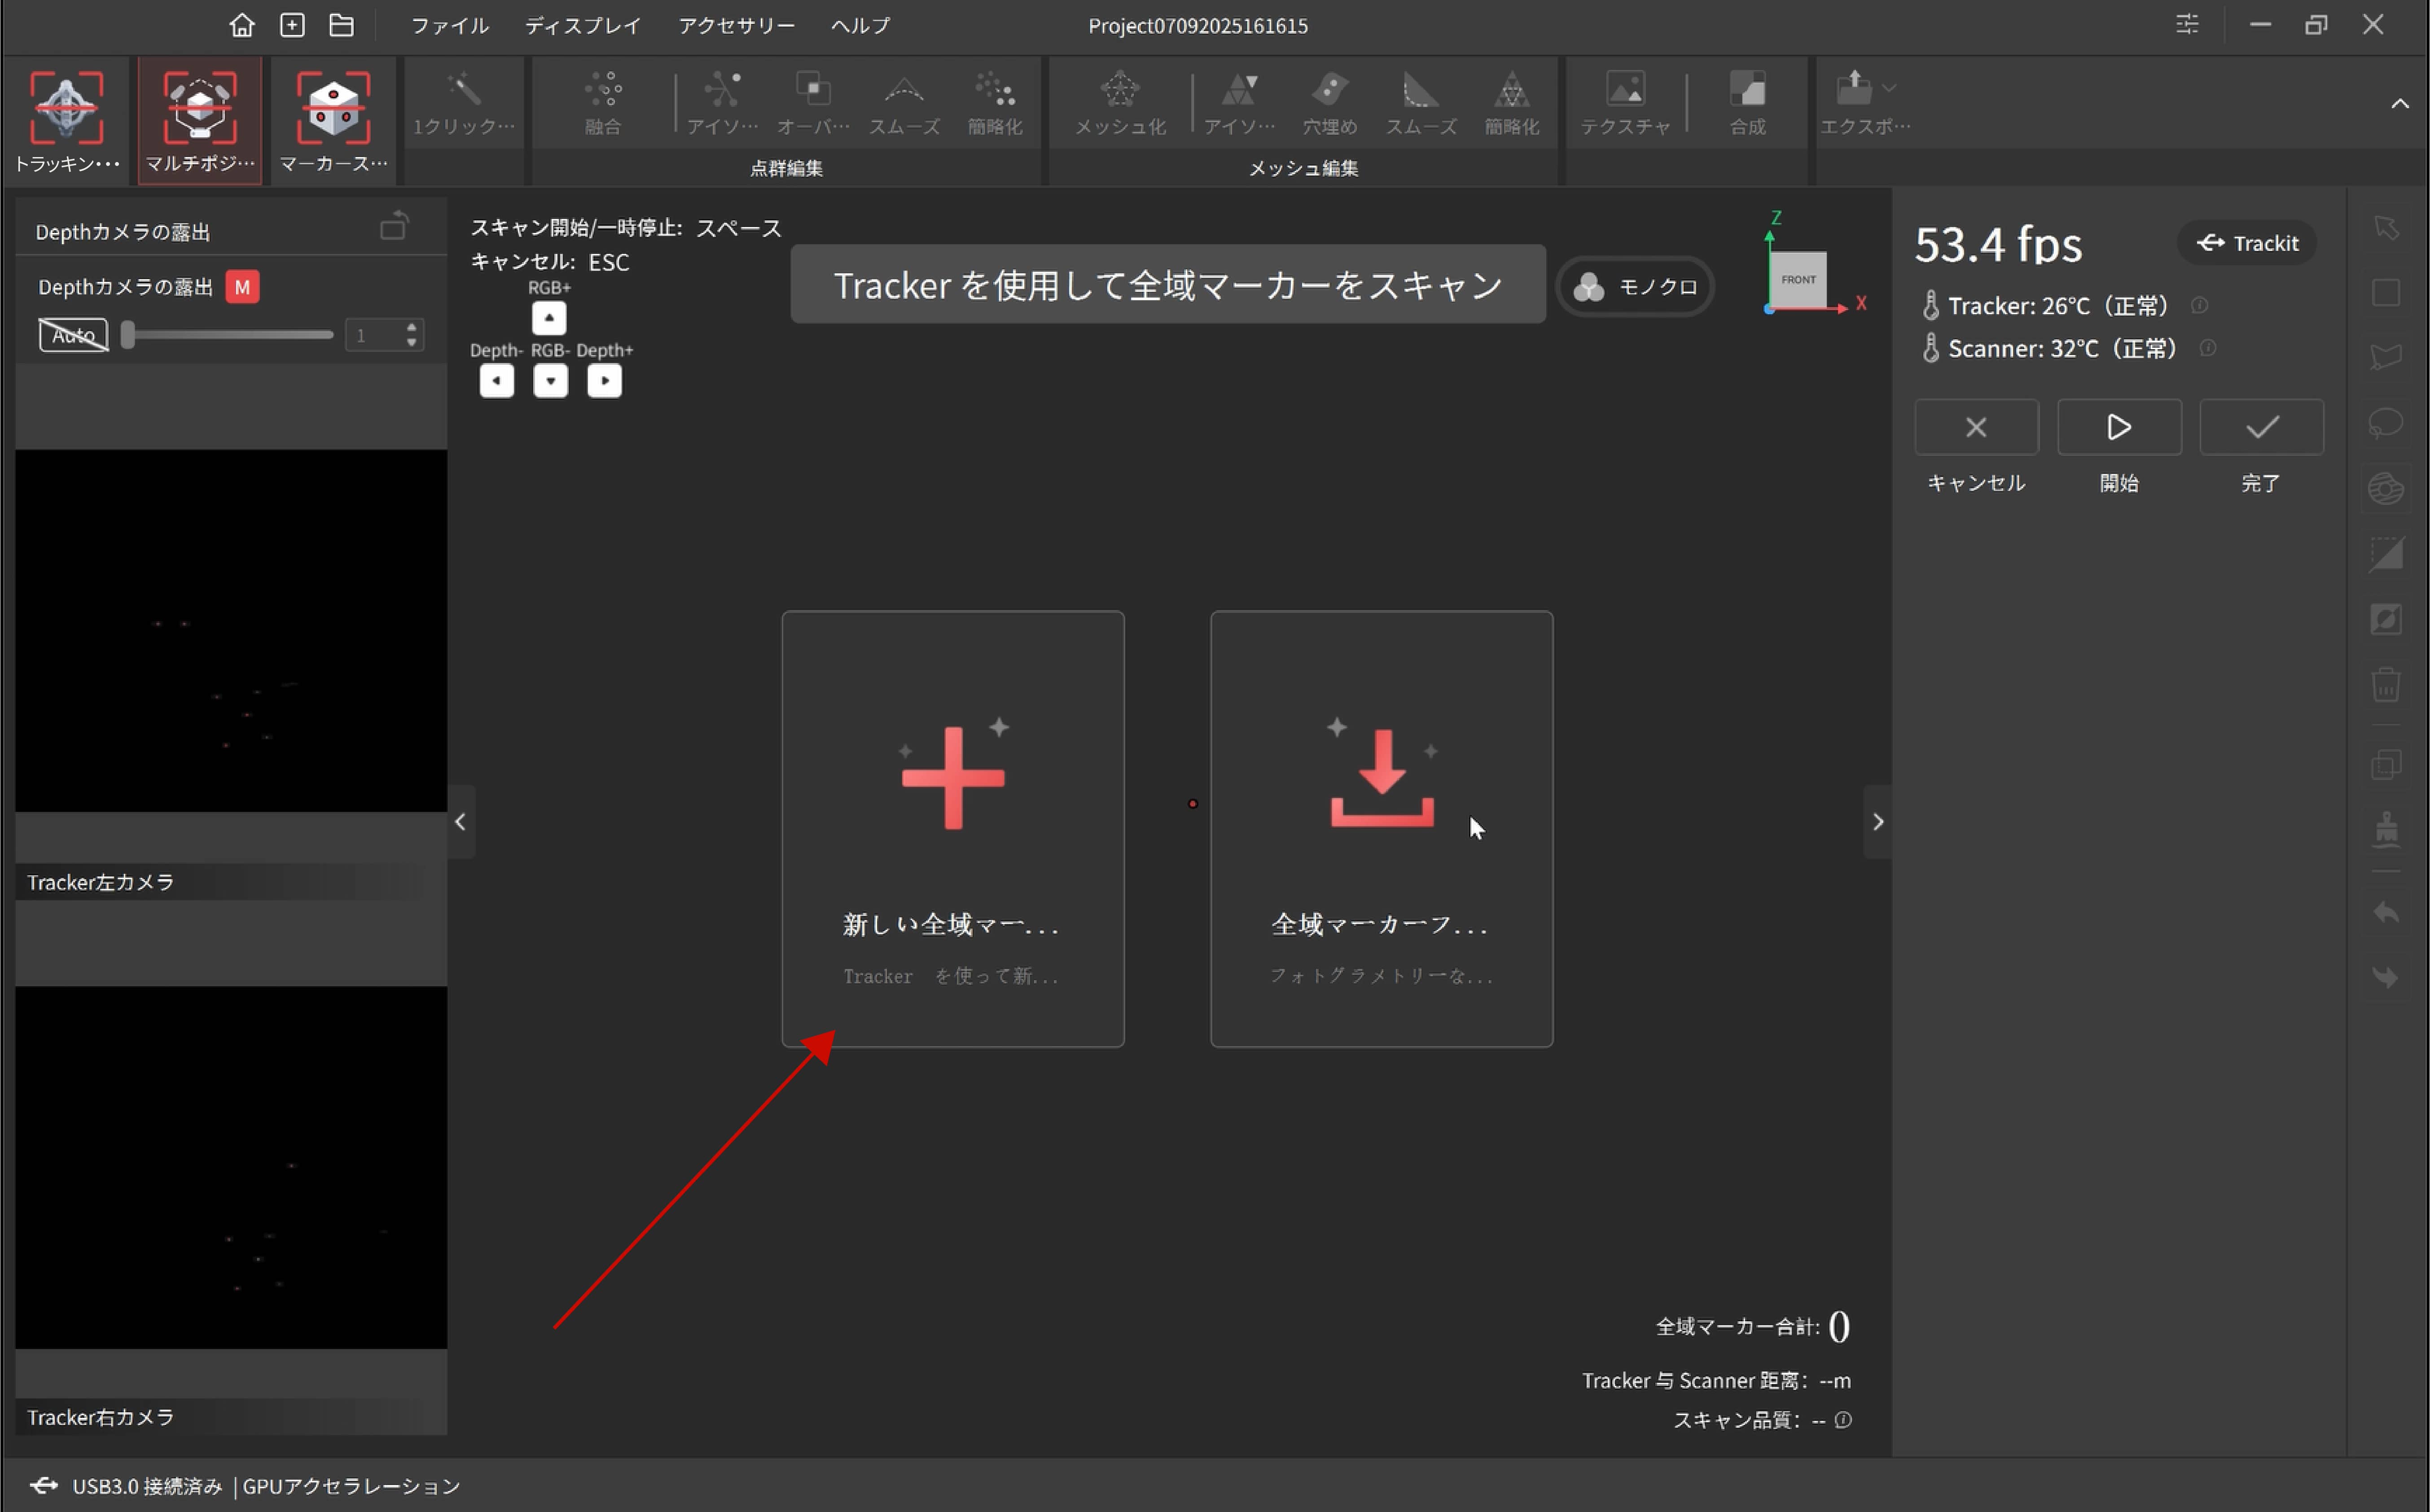Choose the new global marker card
2430x1512 pixels.
point(952,828)
